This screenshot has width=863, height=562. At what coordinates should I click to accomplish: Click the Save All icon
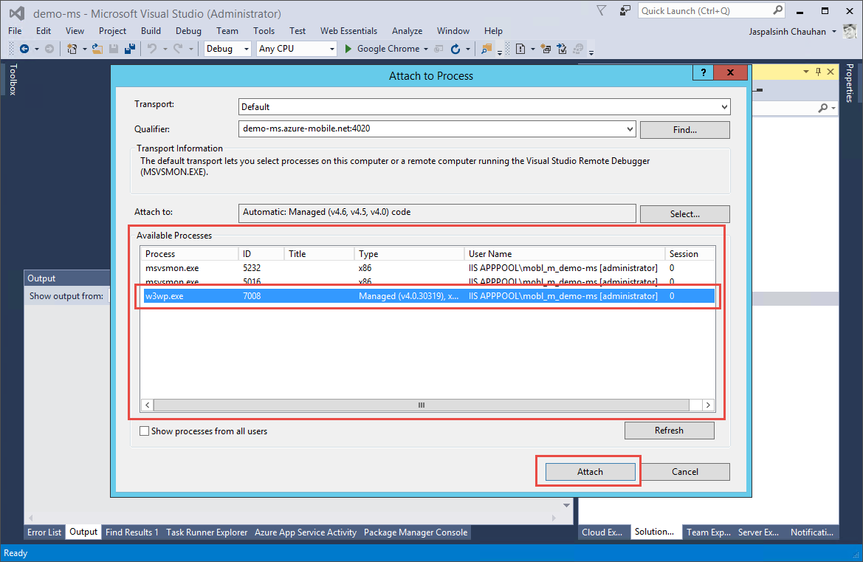130,49
